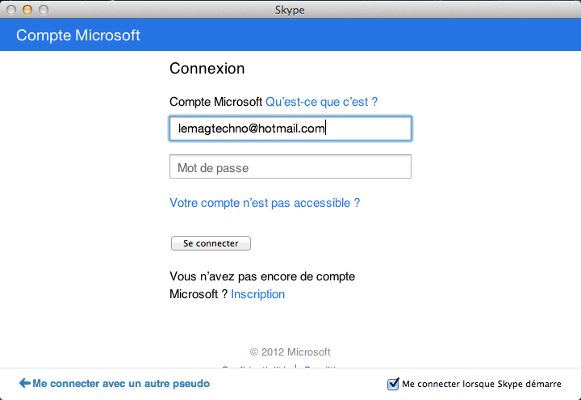Click into the 'Mot de passe' field

click(x=290, y=167)
